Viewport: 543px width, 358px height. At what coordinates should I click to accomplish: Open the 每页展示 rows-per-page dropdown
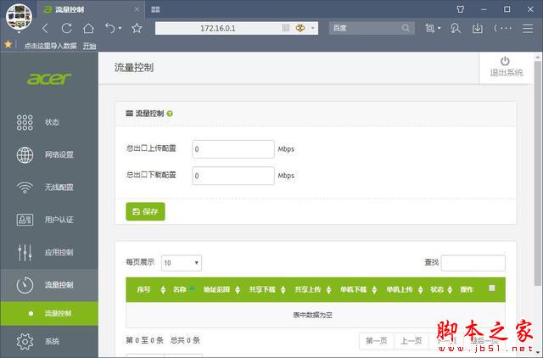[182, 263]
